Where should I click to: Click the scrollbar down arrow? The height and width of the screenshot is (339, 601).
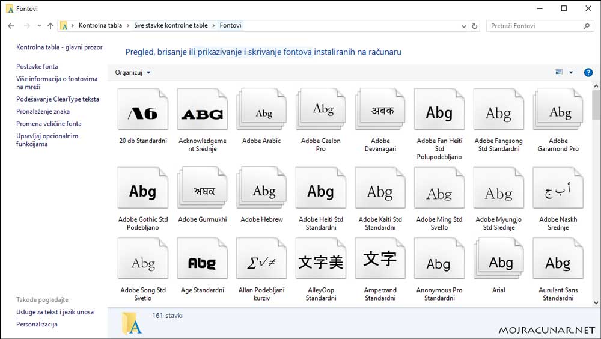596,302
